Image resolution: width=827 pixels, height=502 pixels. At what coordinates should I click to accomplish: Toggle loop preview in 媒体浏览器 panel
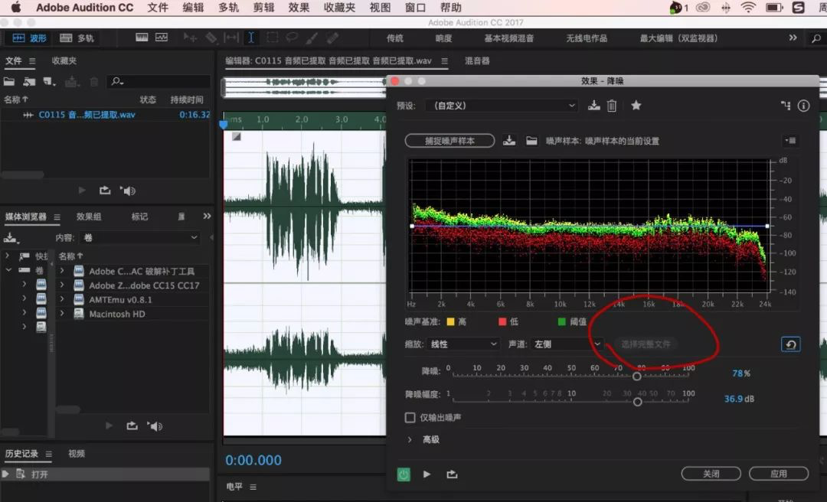[132, 425]
